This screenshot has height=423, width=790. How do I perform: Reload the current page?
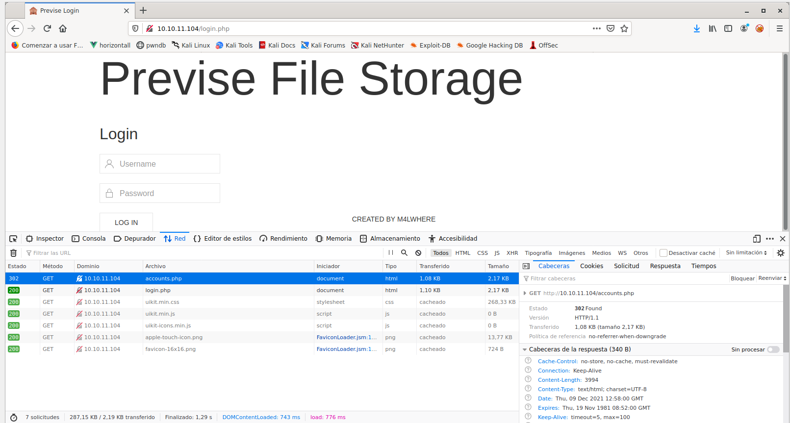47,28
